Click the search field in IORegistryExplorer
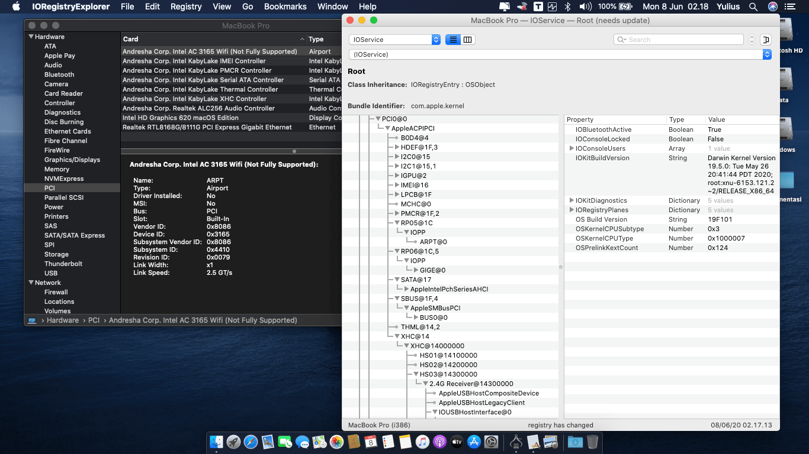Viewport: 809px width, 454px height. [679, 40]
